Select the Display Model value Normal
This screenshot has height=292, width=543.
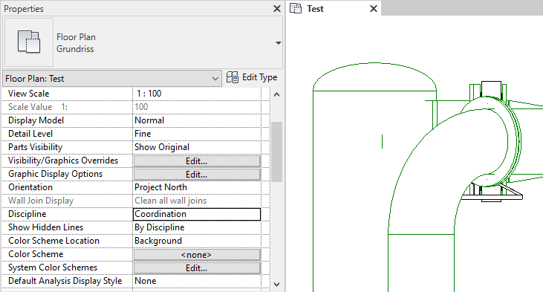click(x=197, y=120)
